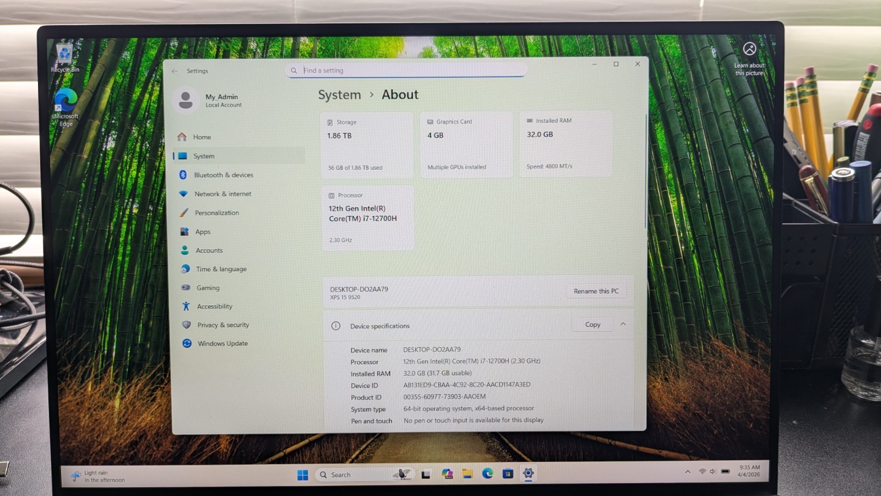Viewport: 881px width, 496px height.
Task: Click the Storage card drive icon
Action: pos(330,122)
